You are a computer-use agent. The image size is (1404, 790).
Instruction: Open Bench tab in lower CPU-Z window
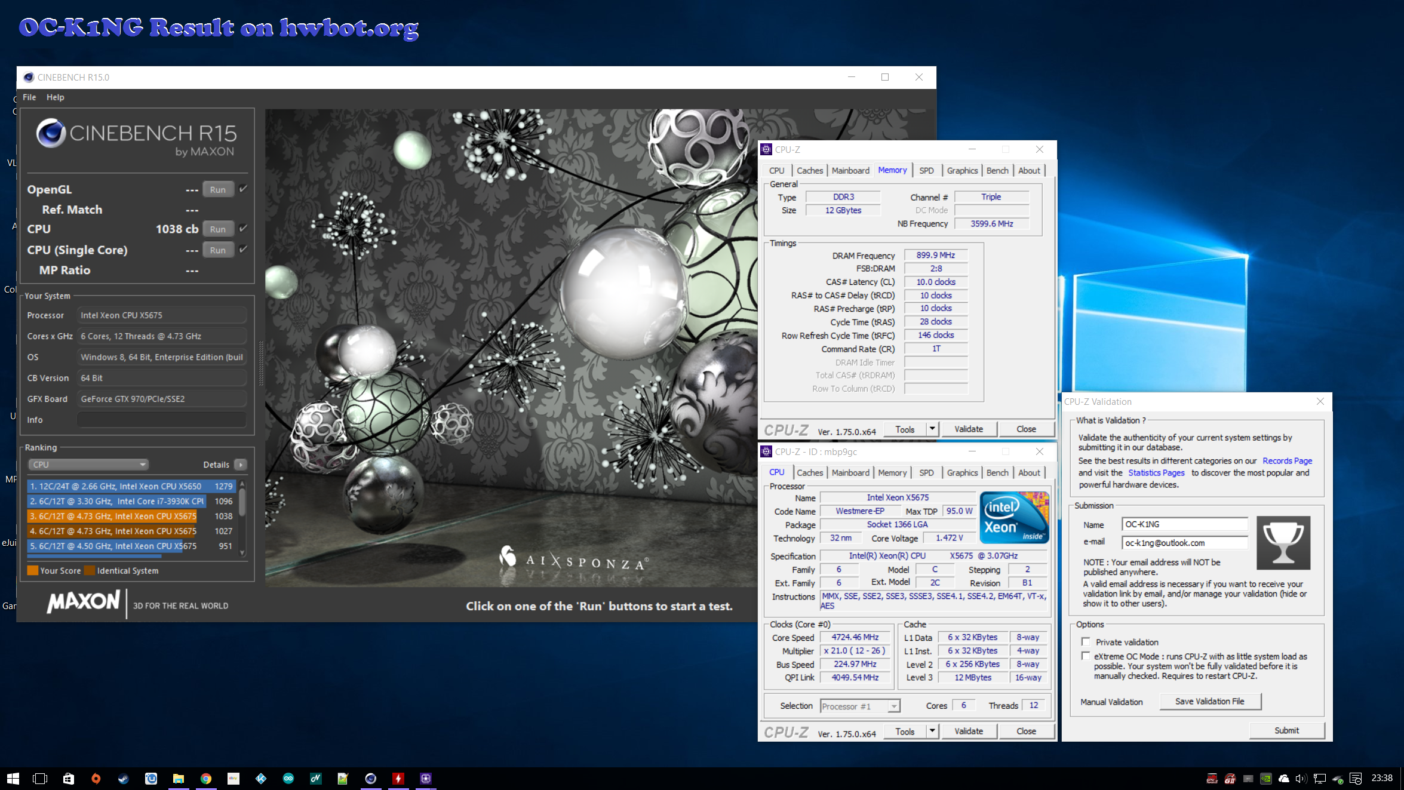(997, 473)
